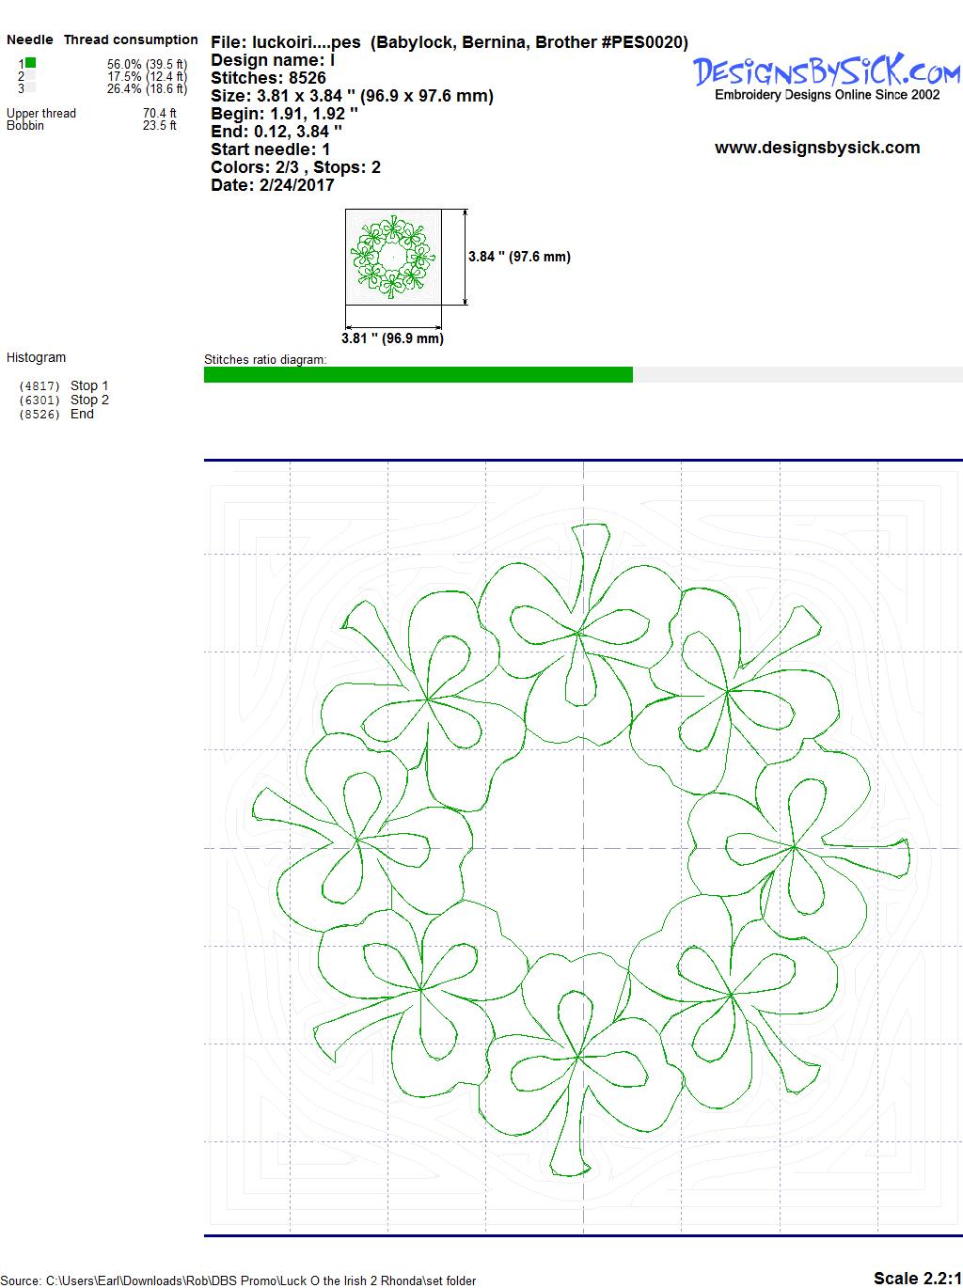Click the Needle 2 thread color swatch

click(30, 75)
